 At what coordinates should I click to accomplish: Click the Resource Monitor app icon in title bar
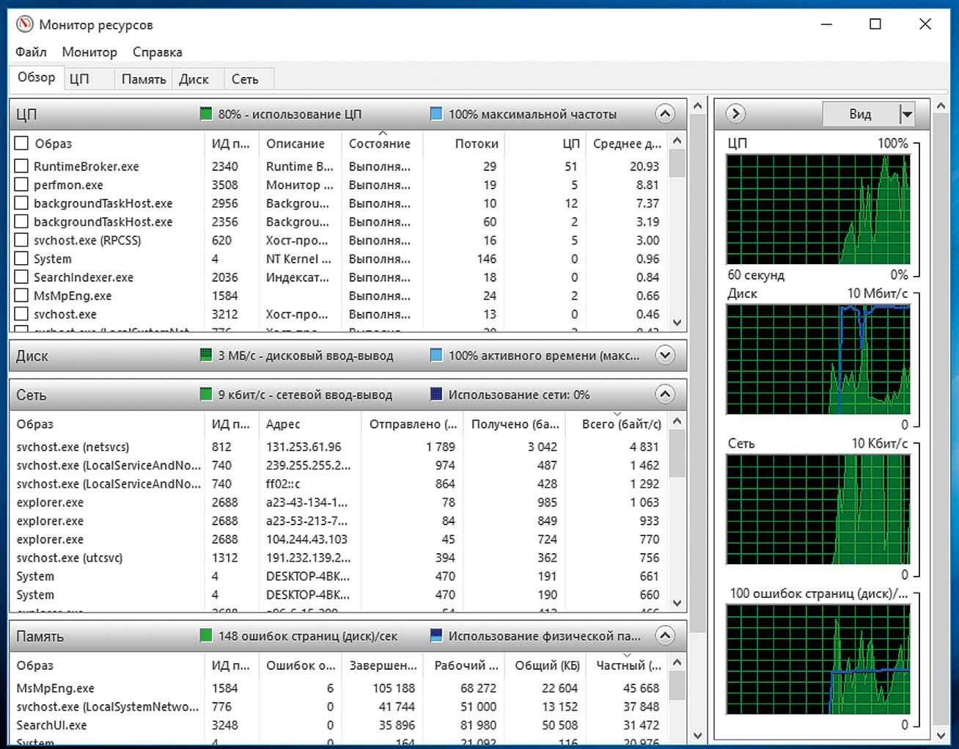pos(24,24)
